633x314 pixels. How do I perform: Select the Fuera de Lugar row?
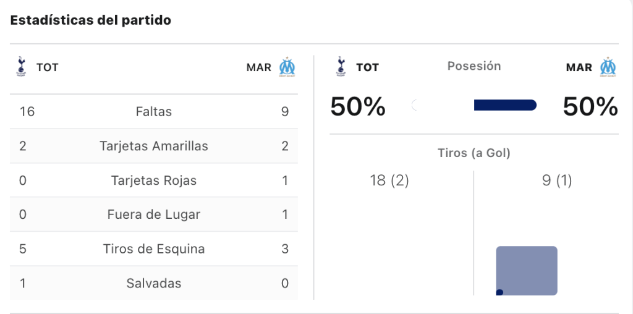154,214
